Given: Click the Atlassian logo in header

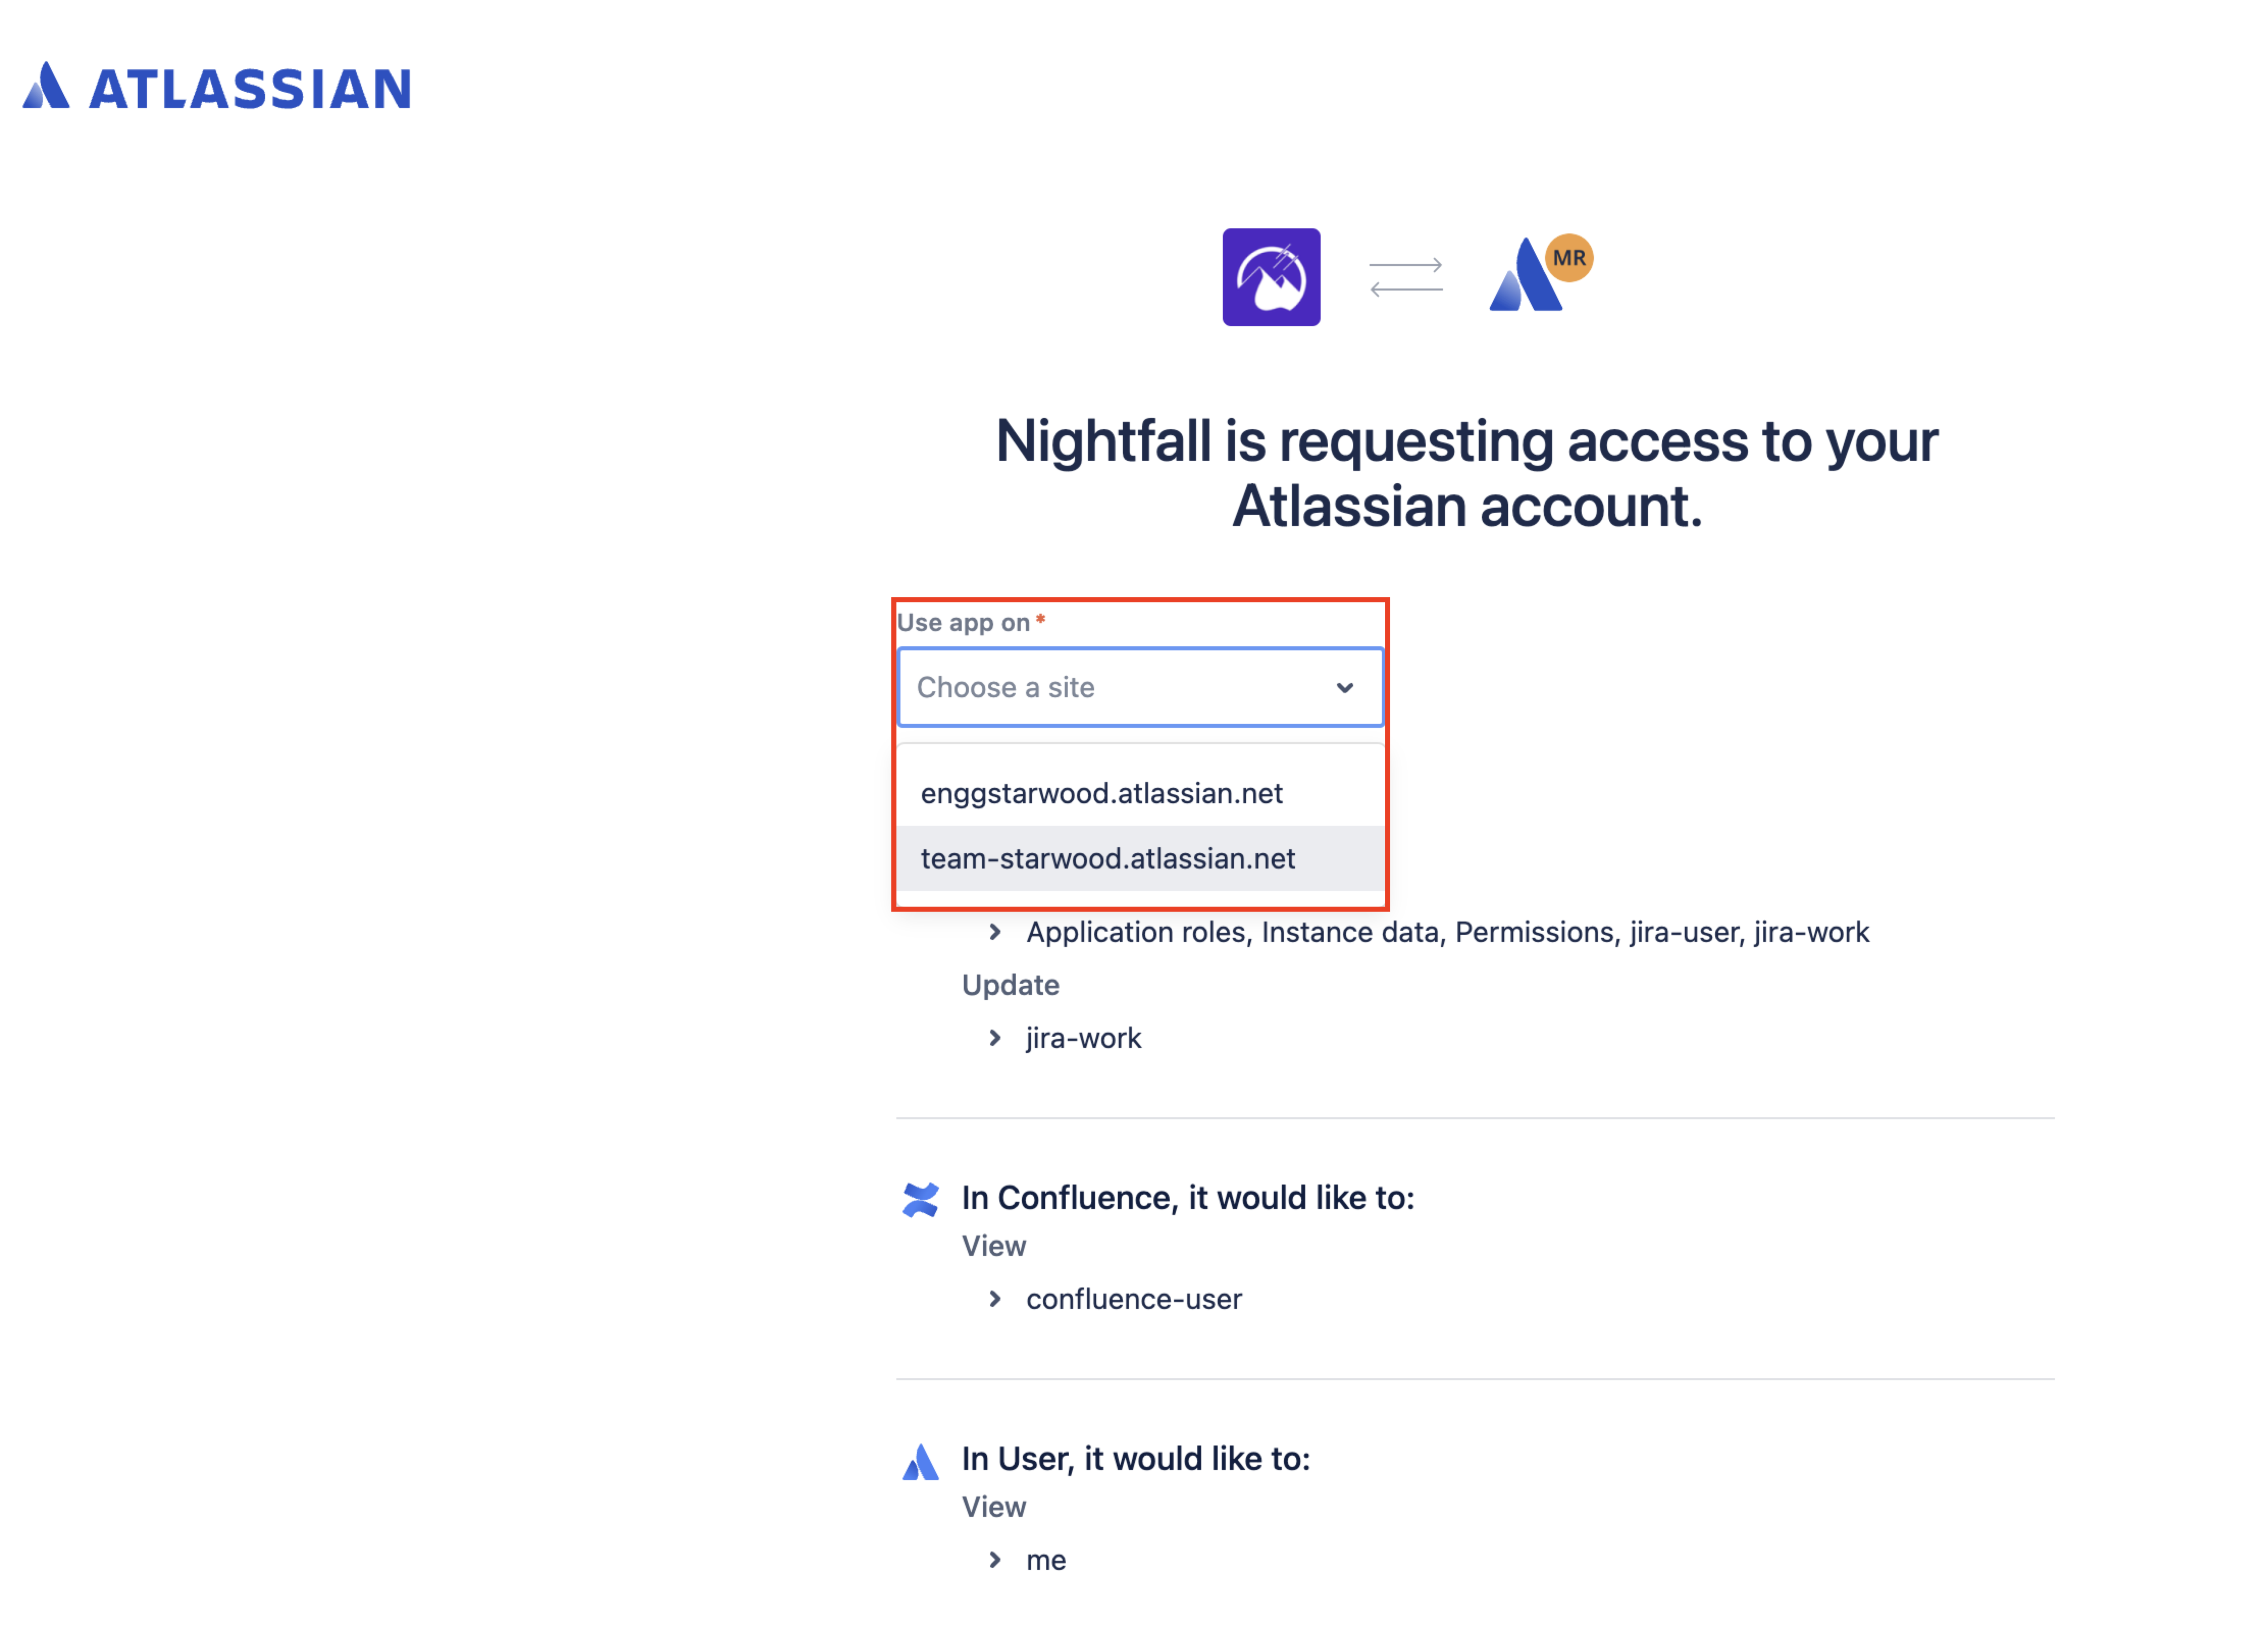Looking at the screenshot, I should point(217,87).
